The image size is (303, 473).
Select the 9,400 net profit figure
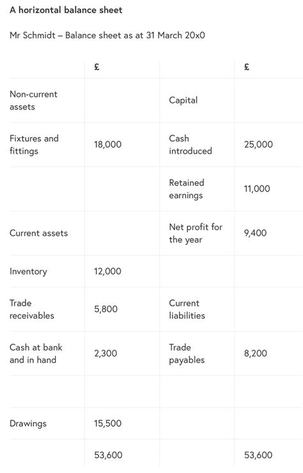256,233
